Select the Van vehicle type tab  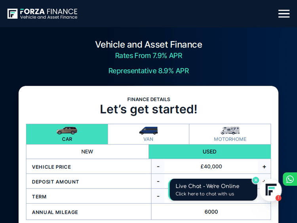click(x=148, y=134)
